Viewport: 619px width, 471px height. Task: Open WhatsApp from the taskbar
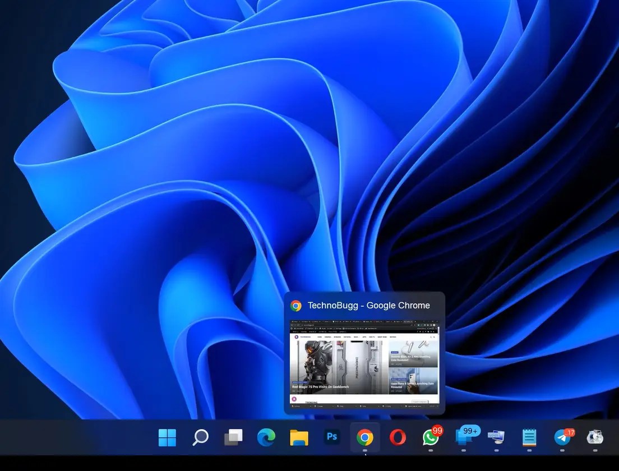tap(430, 437)
